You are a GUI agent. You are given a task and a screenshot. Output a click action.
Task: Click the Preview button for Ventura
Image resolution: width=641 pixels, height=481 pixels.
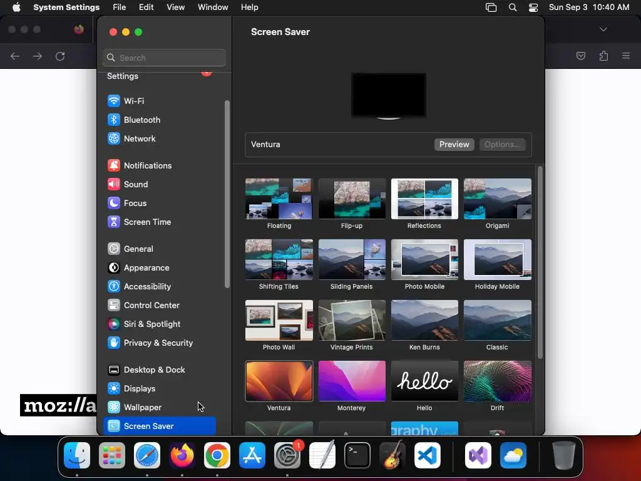tap(454, 145)
